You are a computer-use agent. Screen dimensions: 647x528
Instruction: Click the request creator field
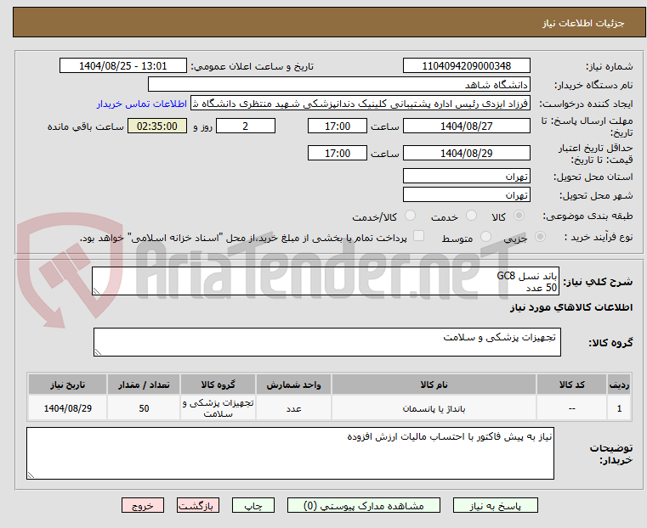click(360, 104)
